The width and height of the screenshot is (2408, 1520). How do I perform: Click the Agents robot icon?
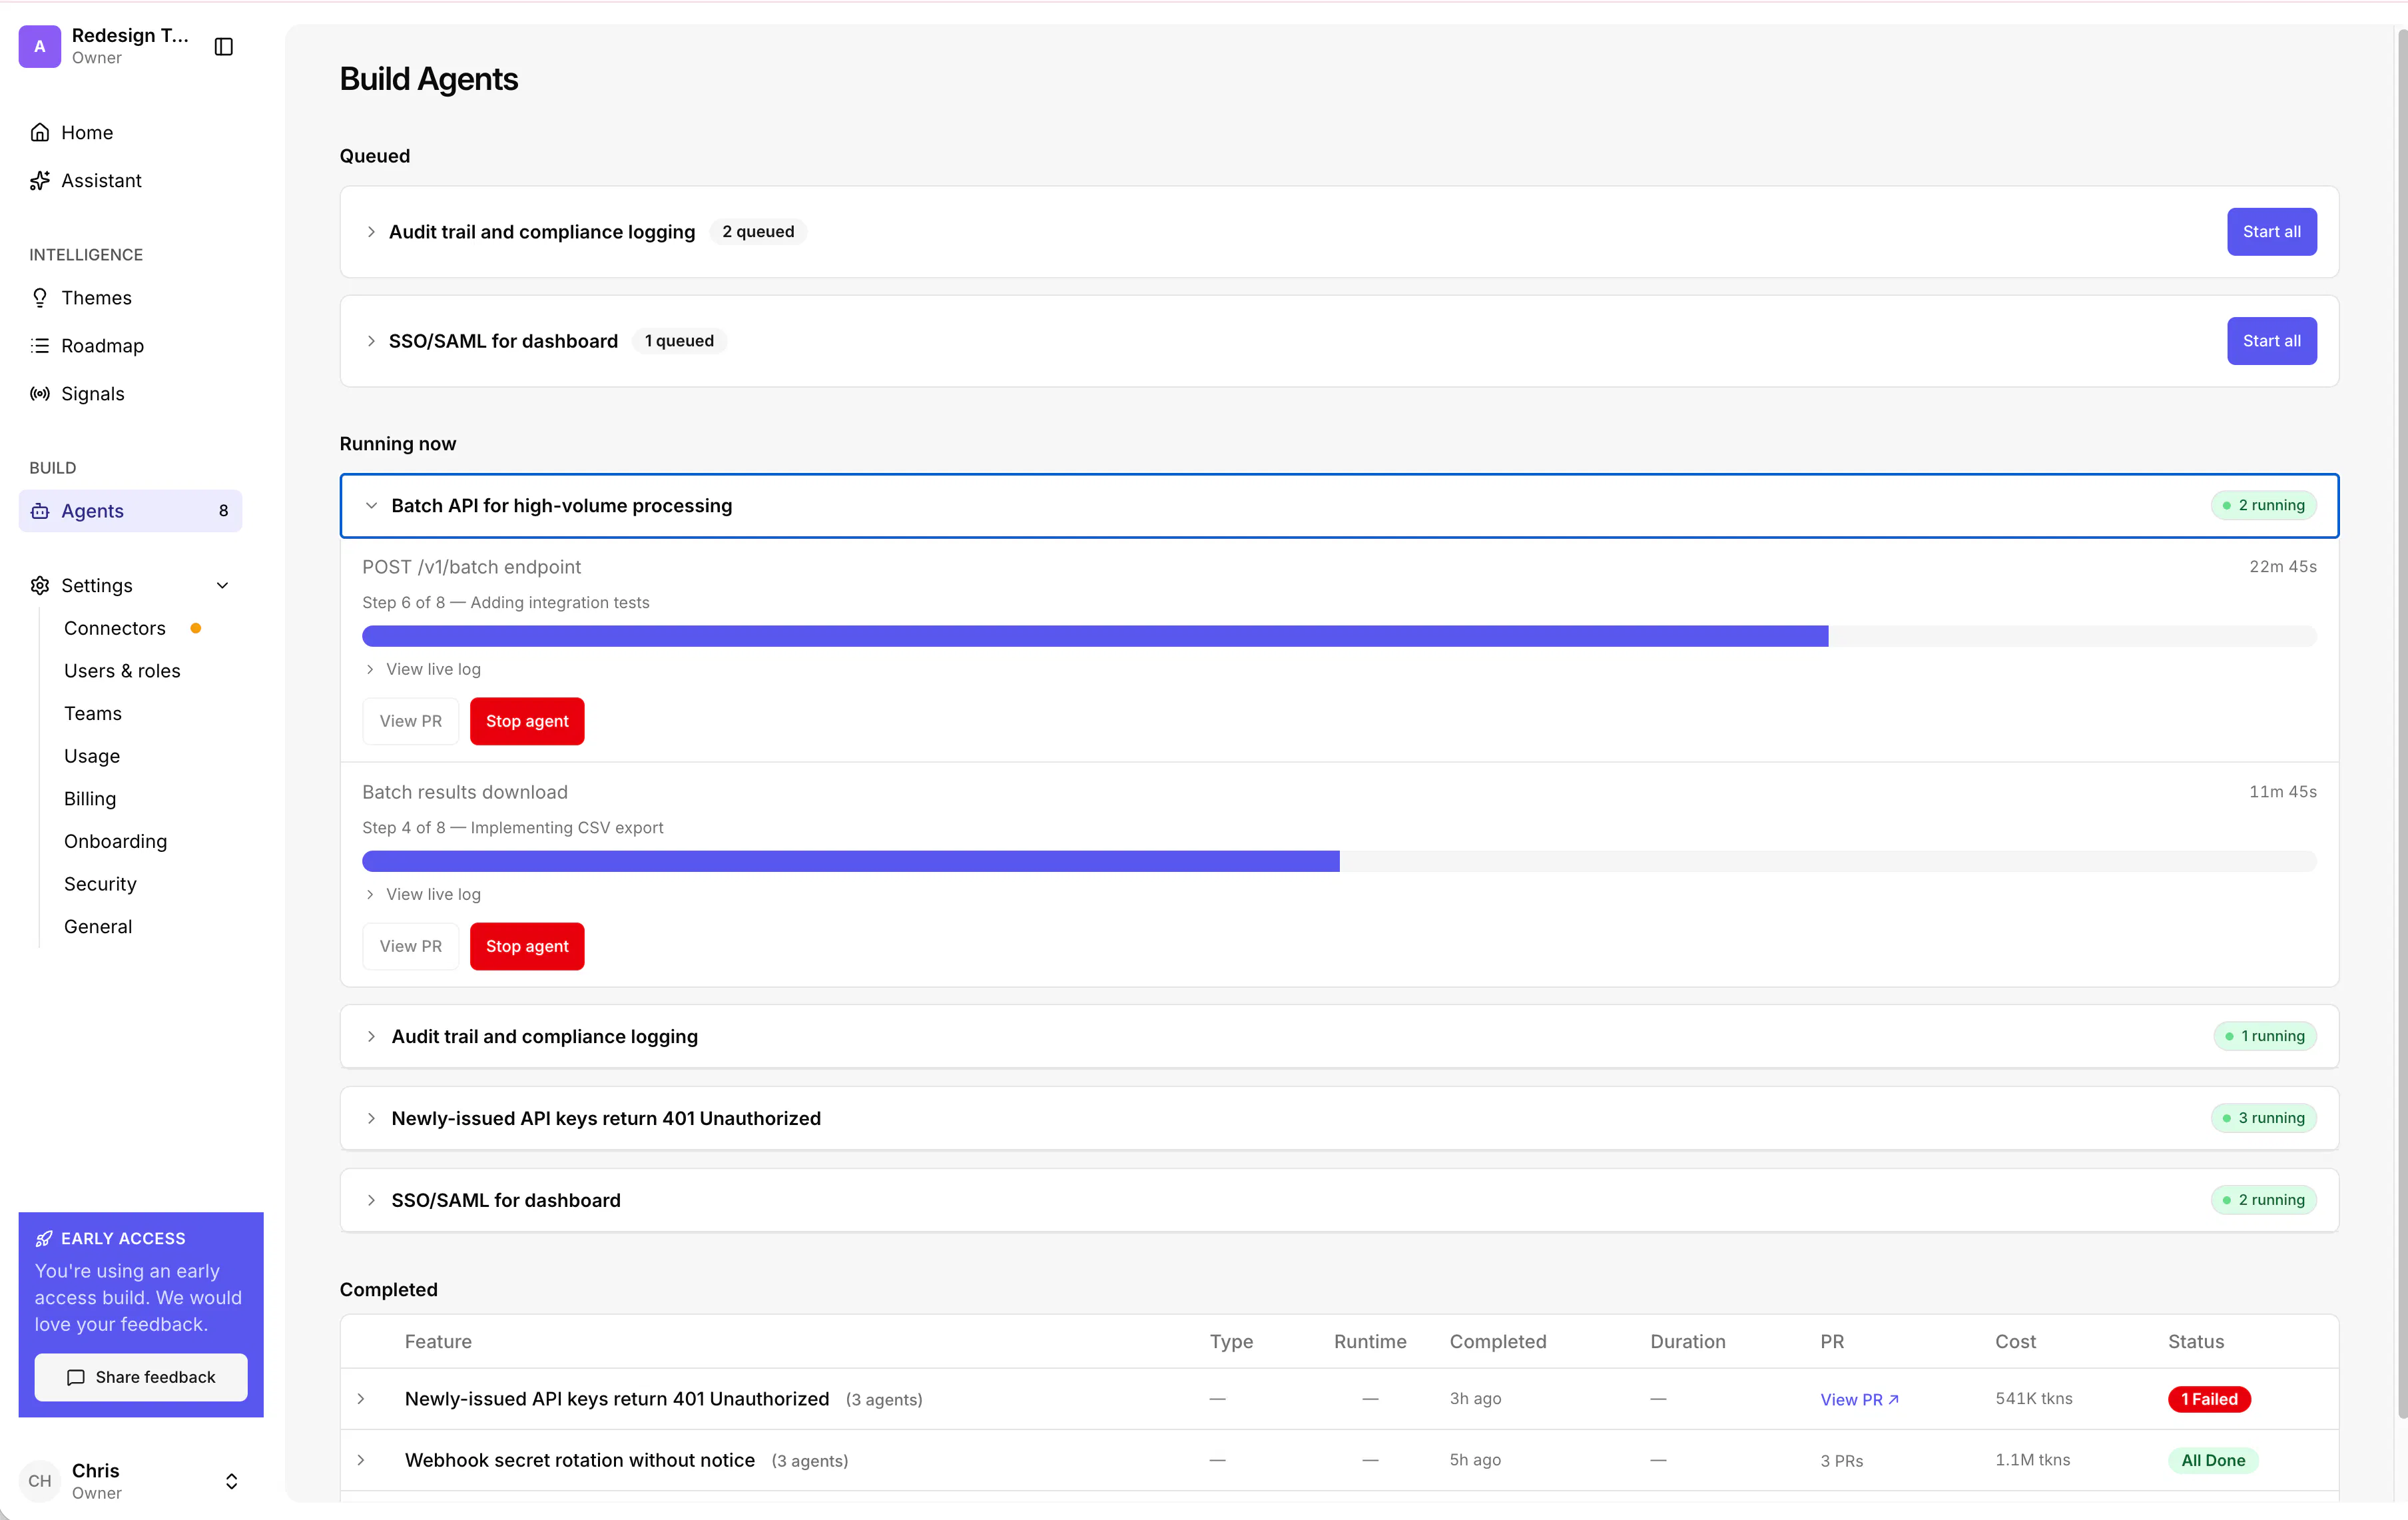click(x=40, y=511)
